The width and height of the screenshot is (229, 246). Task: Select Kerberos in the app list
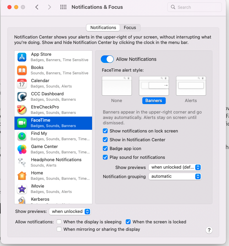click(53, 200)
